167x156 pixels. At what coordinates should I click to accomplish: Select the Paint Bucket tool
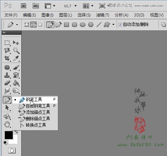click(x=16, y=83)
